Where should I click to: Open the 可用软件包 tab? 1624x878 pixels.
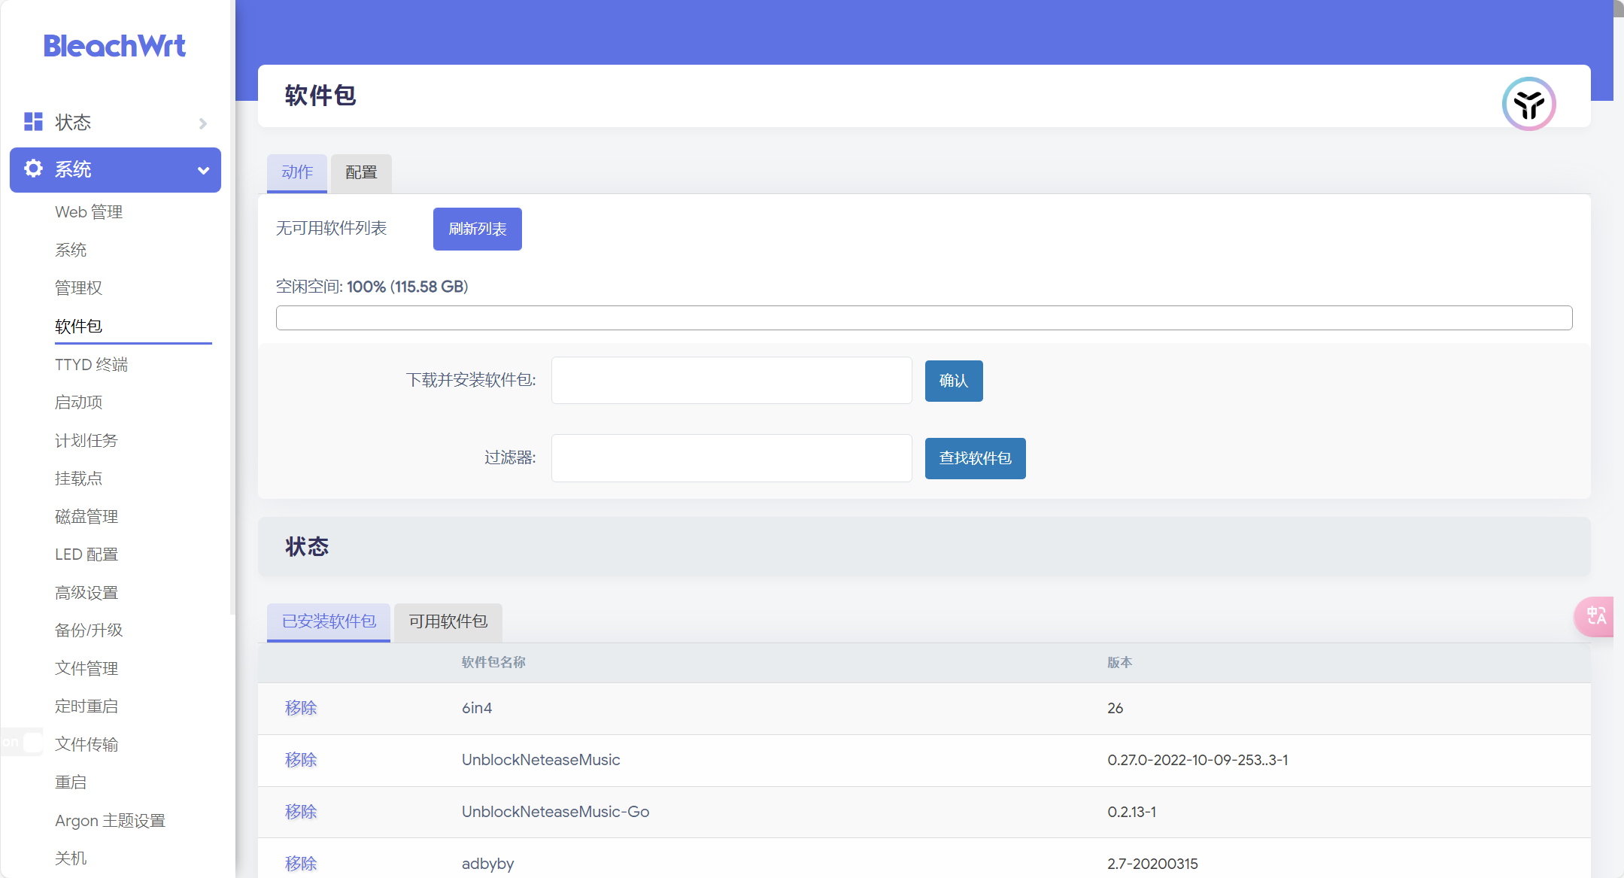click(x=448, y=621)
